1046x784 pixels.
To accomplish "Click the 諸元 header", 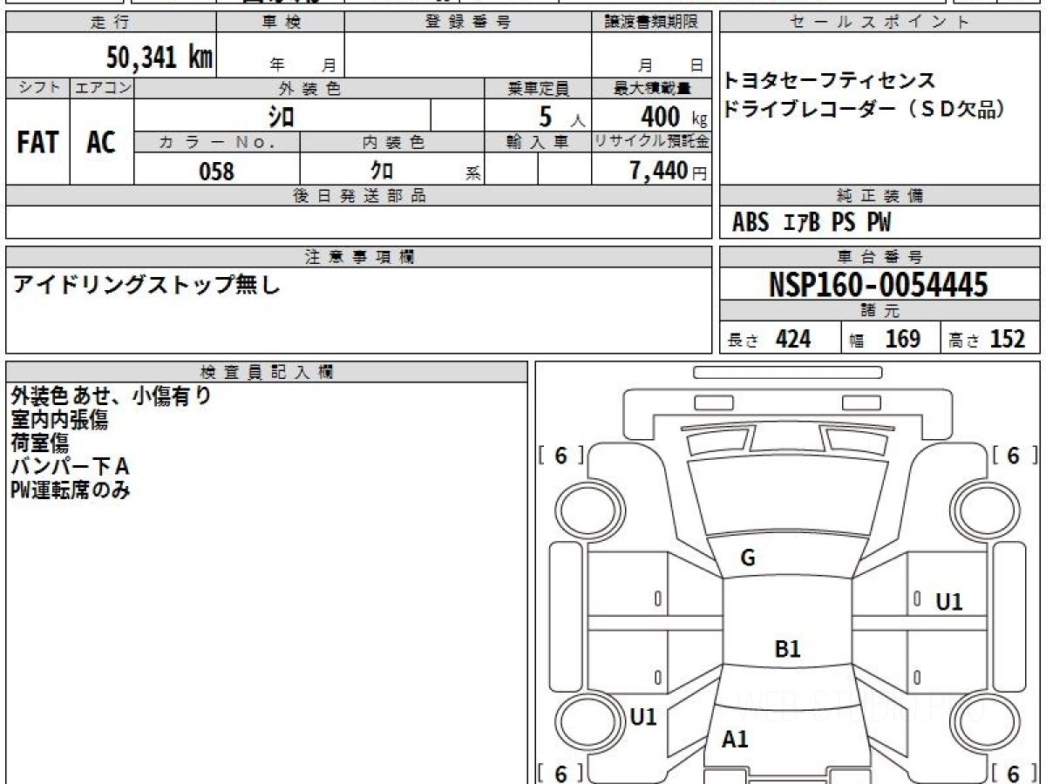I will [880, 311].
